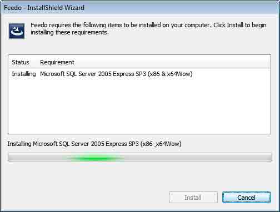The height and width of the screenshot is (212, 280).
Task: Click the 'installing these requirements.' text line
Action: [x=69, y=33]
